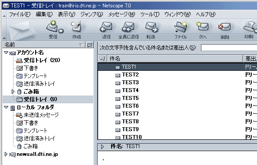The image size is (257, 165).
Task: Open the ツール(T) menu
Action: (150, 14)
